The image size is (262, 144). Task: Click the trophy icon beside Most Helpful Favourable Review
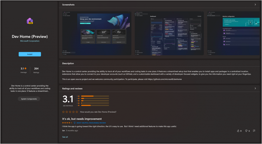[75, 123]
